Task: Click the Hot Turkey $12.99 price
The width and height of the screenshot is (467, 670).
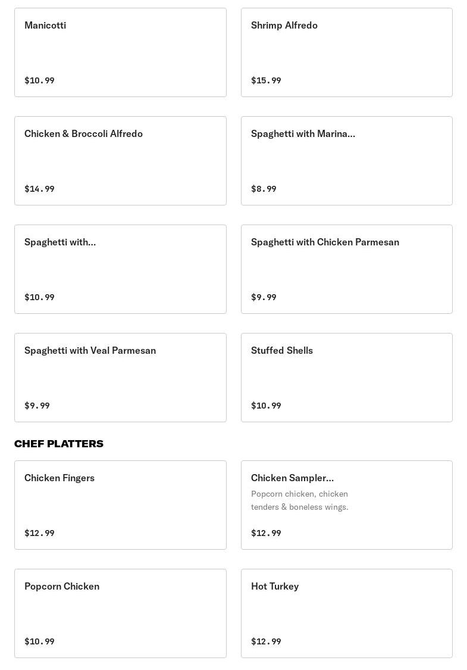Action: [x=266, y=641]
